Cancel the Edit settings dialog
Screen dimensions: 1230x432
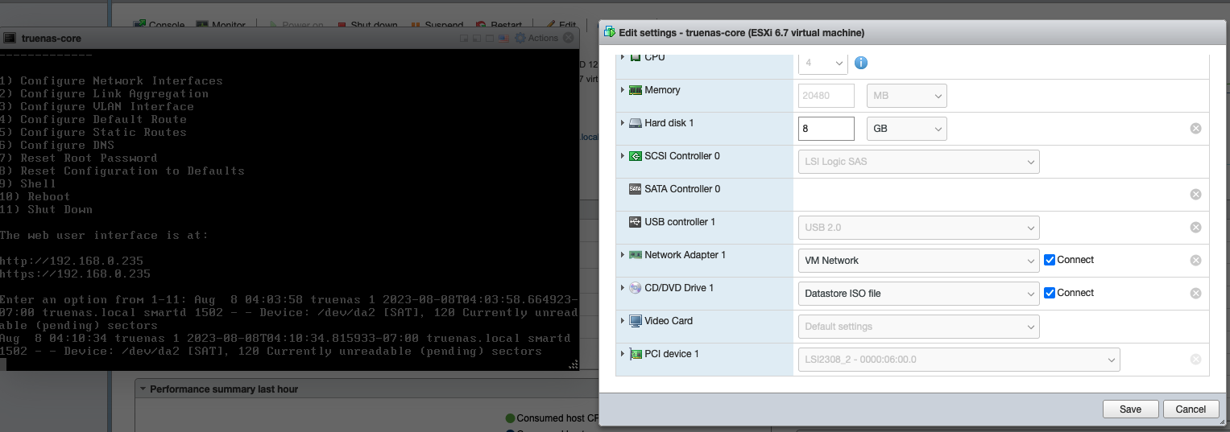click(x=1191, y=409)
